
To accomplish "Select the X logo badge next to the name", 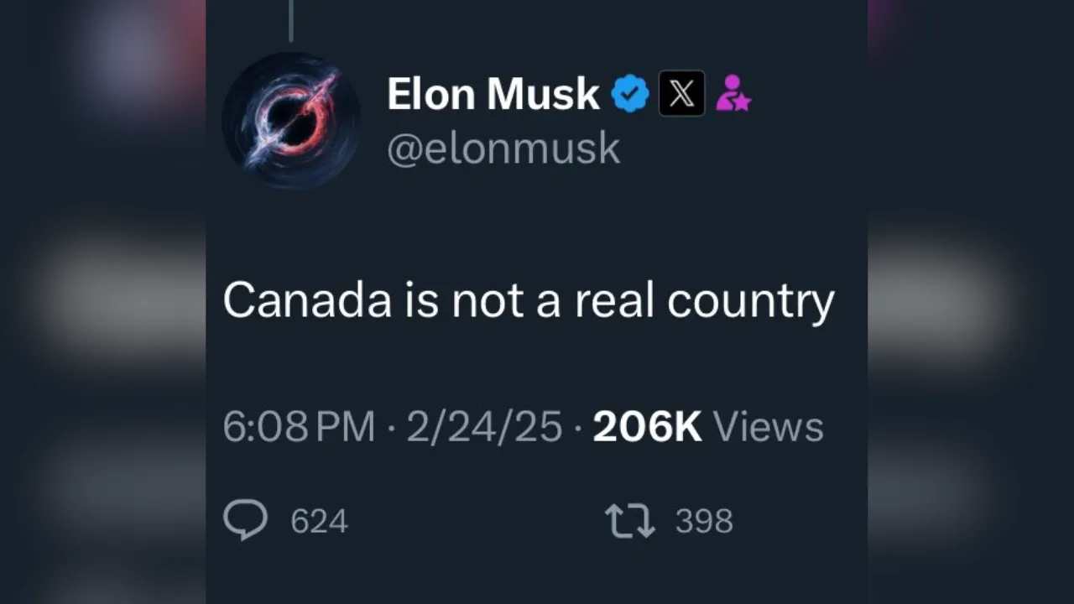I will (681, 93).
